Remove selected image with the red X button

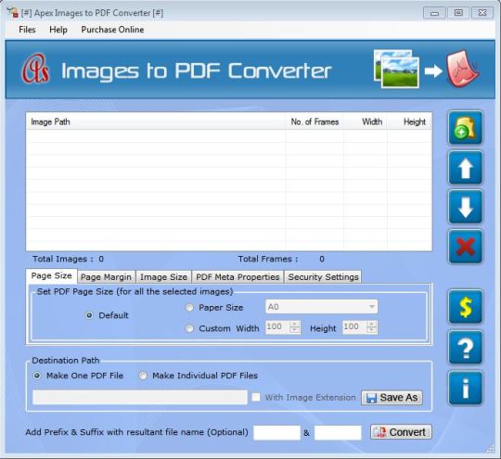(465, 247)
